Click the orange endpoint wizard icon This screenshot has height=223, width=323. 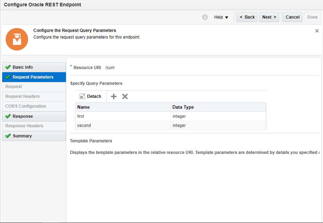click(17, 39)
